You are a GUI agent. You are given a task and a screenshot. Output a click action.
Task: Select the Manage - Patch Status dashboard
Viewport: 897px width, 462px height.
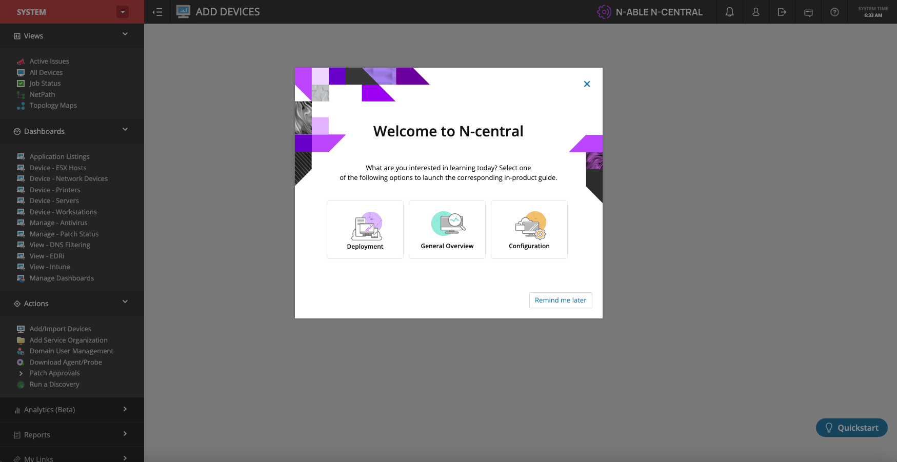tap(64, 234)
